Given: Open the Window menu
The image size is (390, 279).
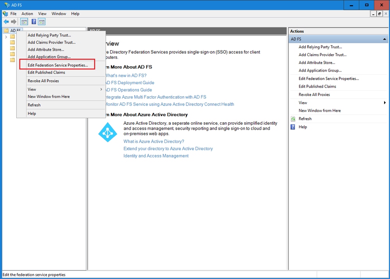Looking at the screenshot, I should [x=59, y=14].
